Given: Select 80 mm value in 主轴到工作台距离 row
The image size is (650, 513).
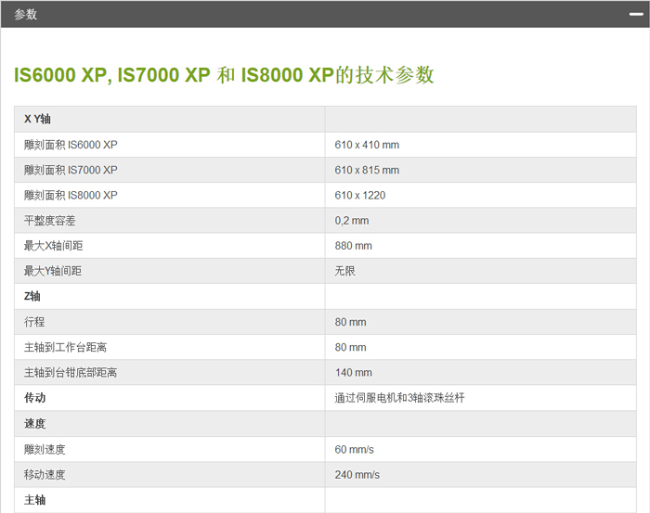Looking at the screenshot, I should pos(350,347).
